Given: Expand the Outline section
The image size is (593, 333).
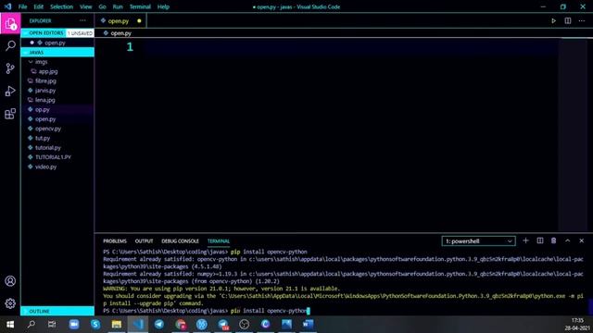Looking at the screenshot, I should point(57,311).
